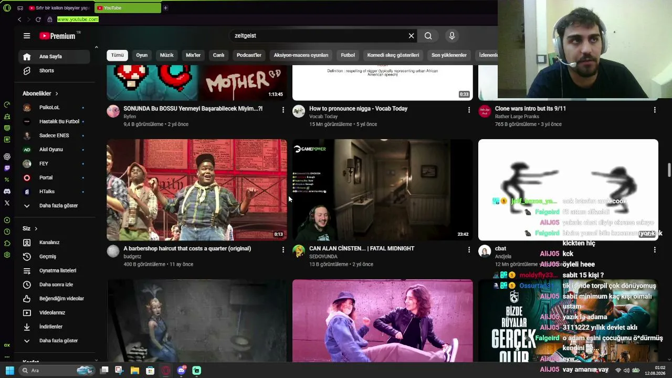Select the Aksiyon-macera oyunları chip
The width and height of the screenshot is (672, 378).
(x=301, y=55)
